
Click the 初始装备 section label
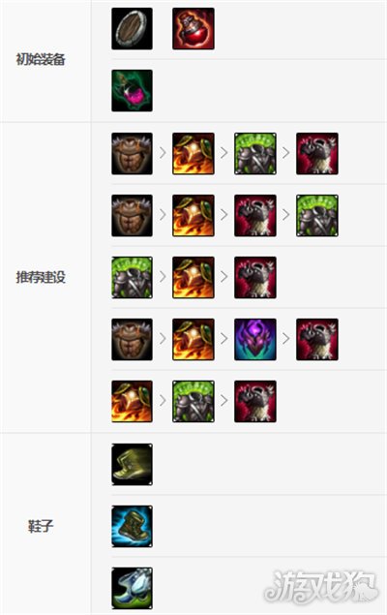[x=41, y=59]
